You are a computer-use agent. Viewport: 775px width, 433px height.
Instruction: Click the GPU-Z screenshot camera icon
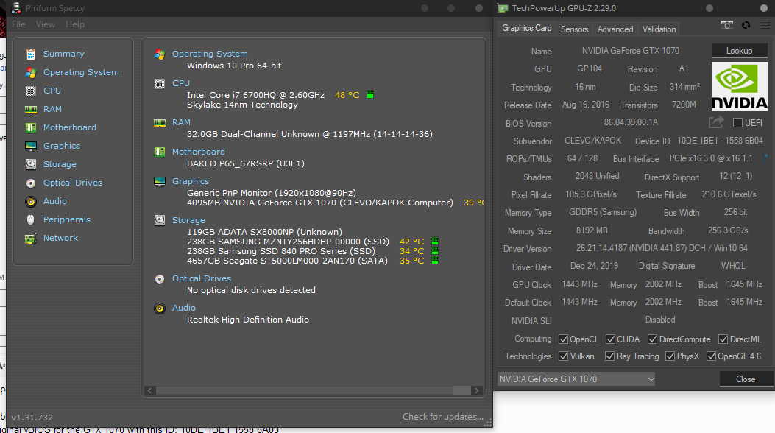click(726, 25)
